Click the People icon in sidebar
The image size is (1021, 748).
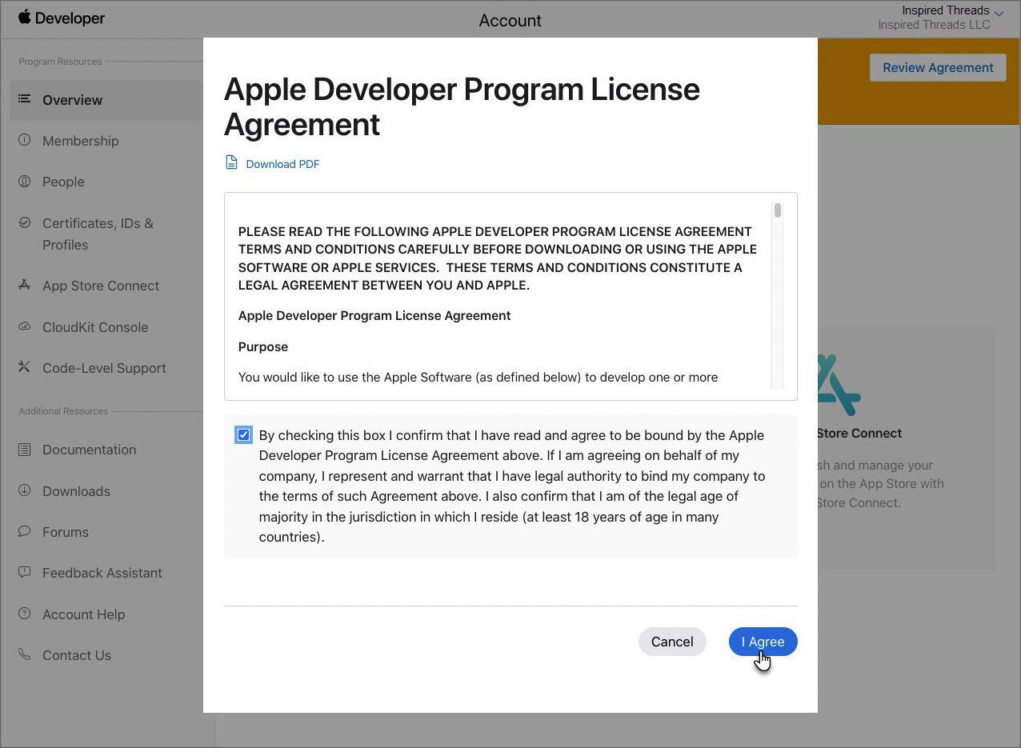[24, 181]
